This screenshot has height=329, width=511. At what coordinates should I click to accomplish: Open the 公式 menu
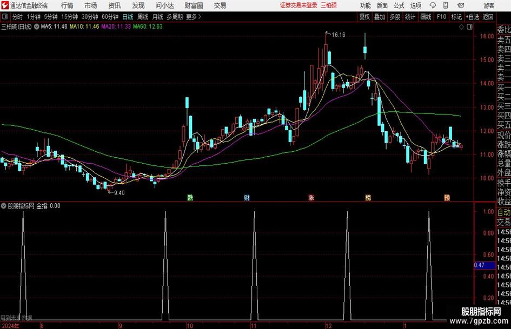399,5
